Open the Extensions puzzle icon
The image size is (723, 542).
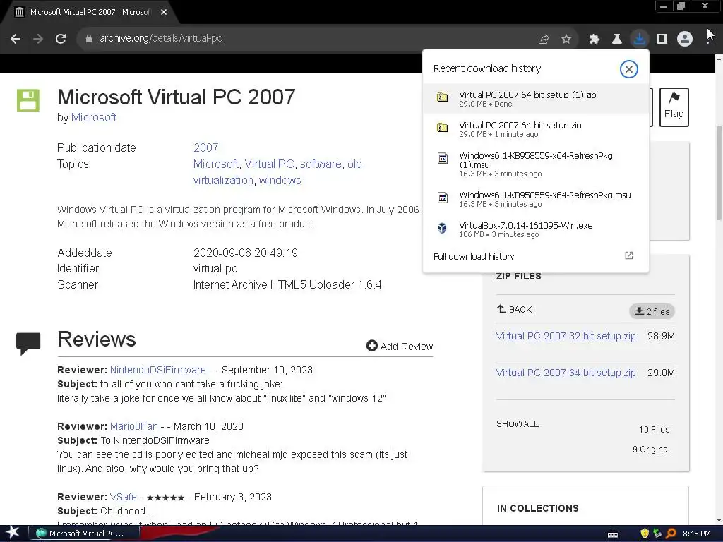[594, 40]
